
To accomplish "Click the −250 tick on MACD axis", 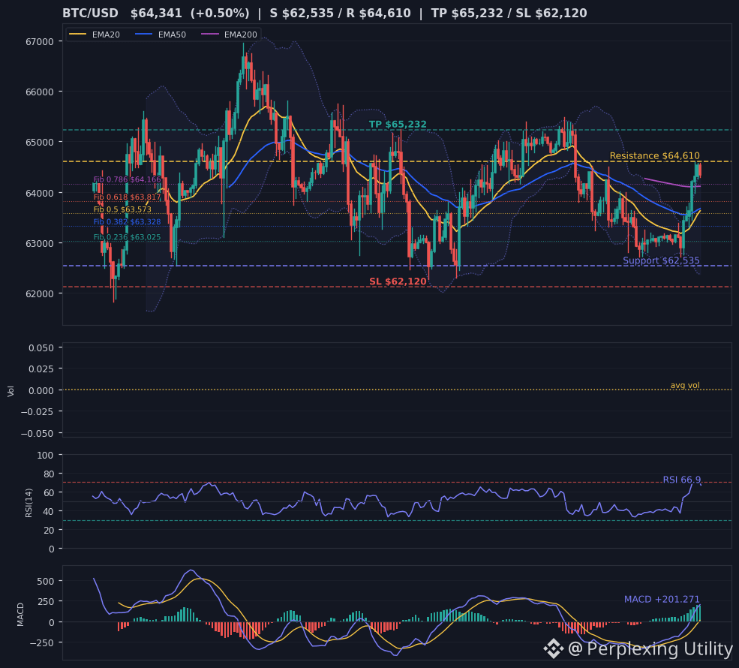I will (x=41, y=643).
